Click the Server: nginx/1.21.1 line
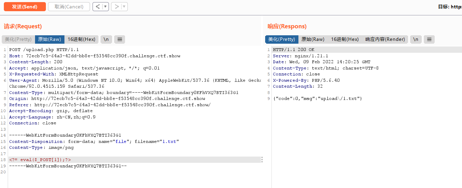Viewport: 462px width, 188px height. [301, 56]
